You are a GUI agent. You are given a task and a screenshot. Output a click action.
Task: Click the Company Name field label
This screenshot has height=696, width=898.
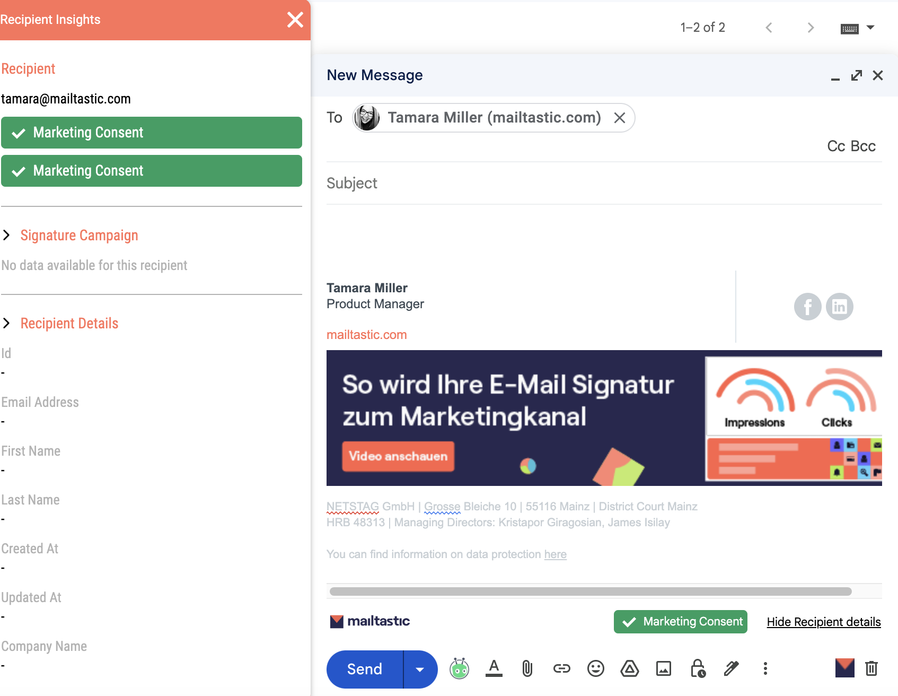(x=44, y=646)
